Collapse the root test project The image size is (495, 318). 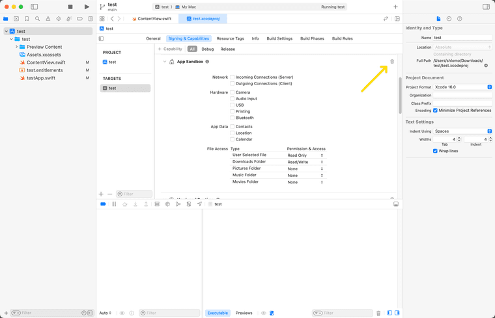pyautogui.click(x=6, y=31)
